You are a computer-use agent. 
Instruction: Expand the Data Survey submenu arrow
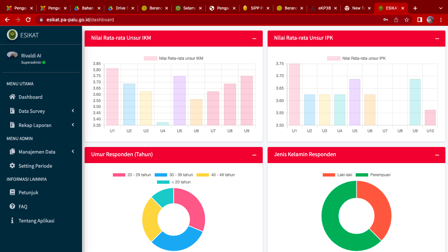pyautogui.click(x=73, y=111)
